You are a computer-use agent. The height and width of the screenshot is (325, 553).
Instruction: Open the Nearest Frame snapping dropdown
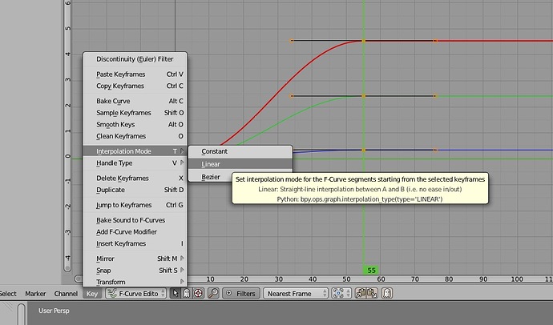pos(296,293)
